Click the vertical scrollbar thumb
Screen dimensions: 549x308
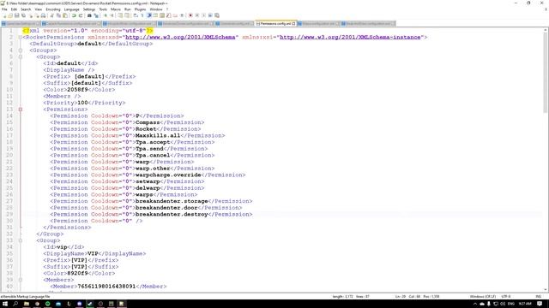click(546, 73)
